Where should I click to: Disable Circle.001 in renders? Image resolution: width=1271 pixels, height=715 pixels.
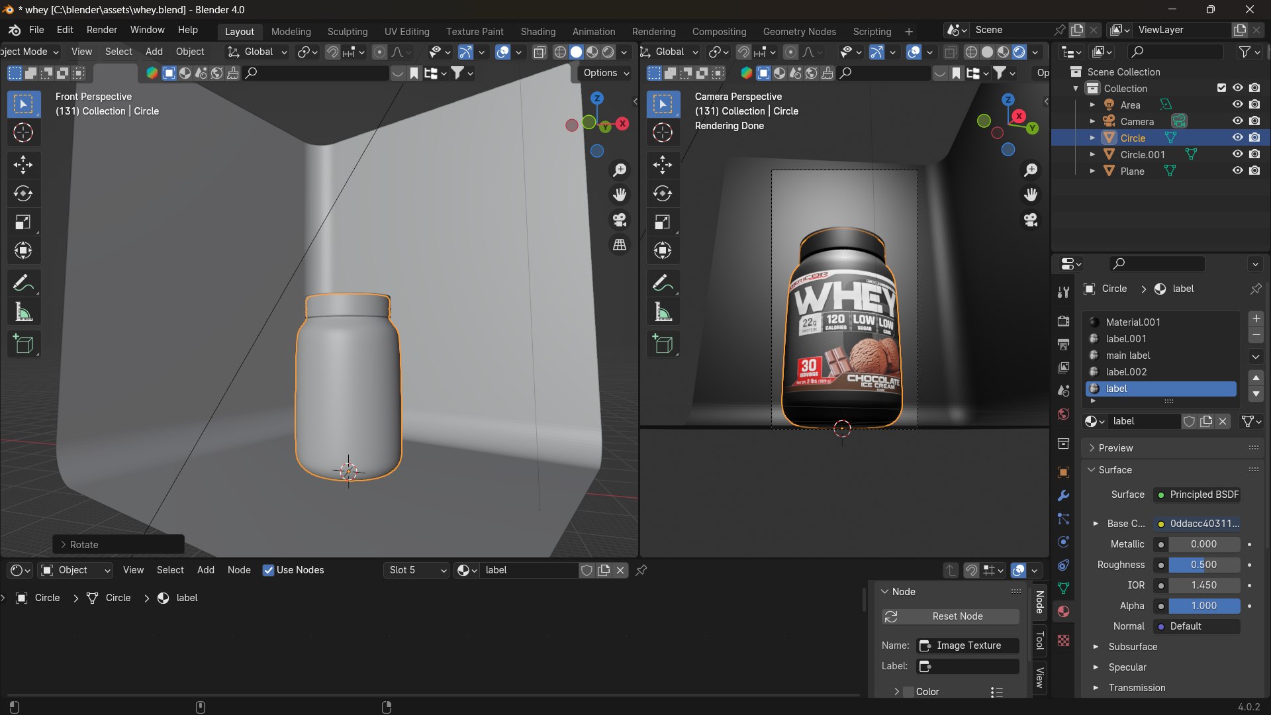(x=1254, y=154)
